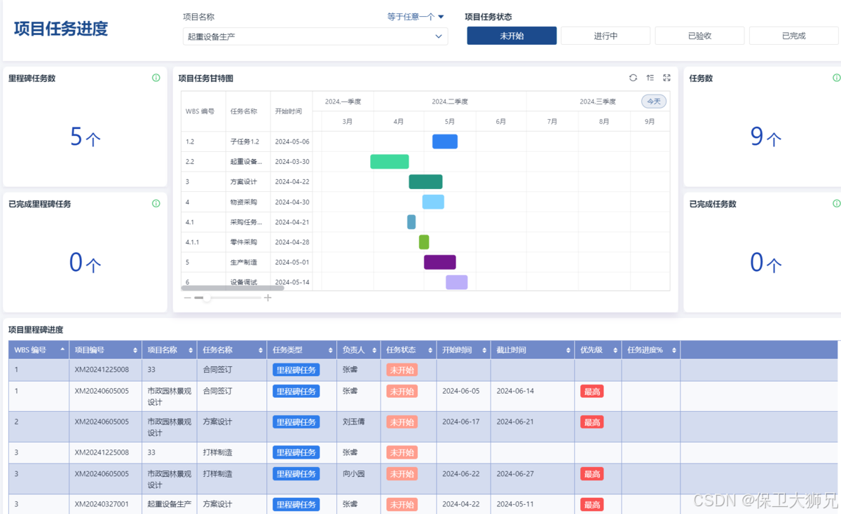Sort table by 项目名称 column
This screenshot has height=514, width=841.
coord(192,350)
